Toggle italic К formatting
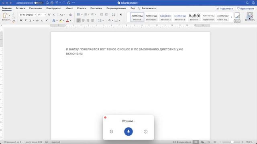This screenshot has width=257, height=144. (x=26, y=20)
